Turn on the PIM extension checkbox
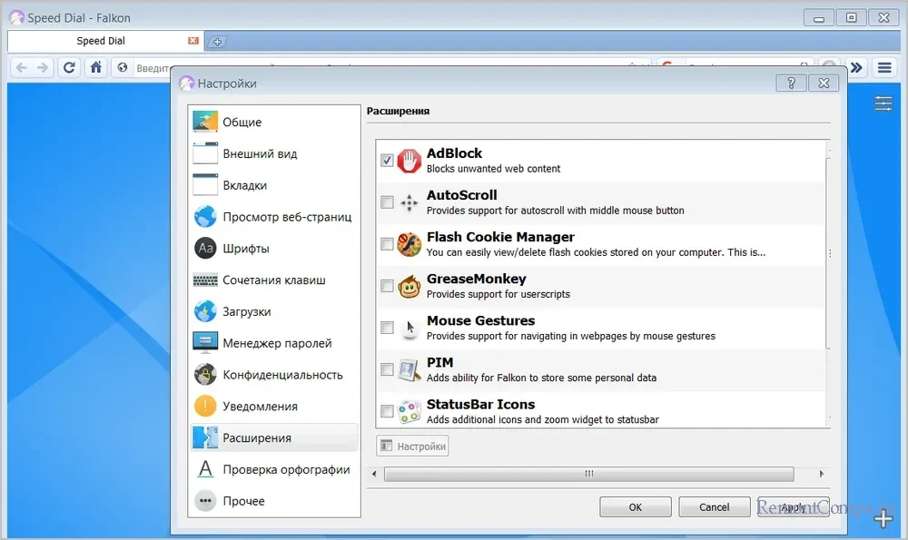This screenshot has height=540, width=908. (x=387, y=369)
